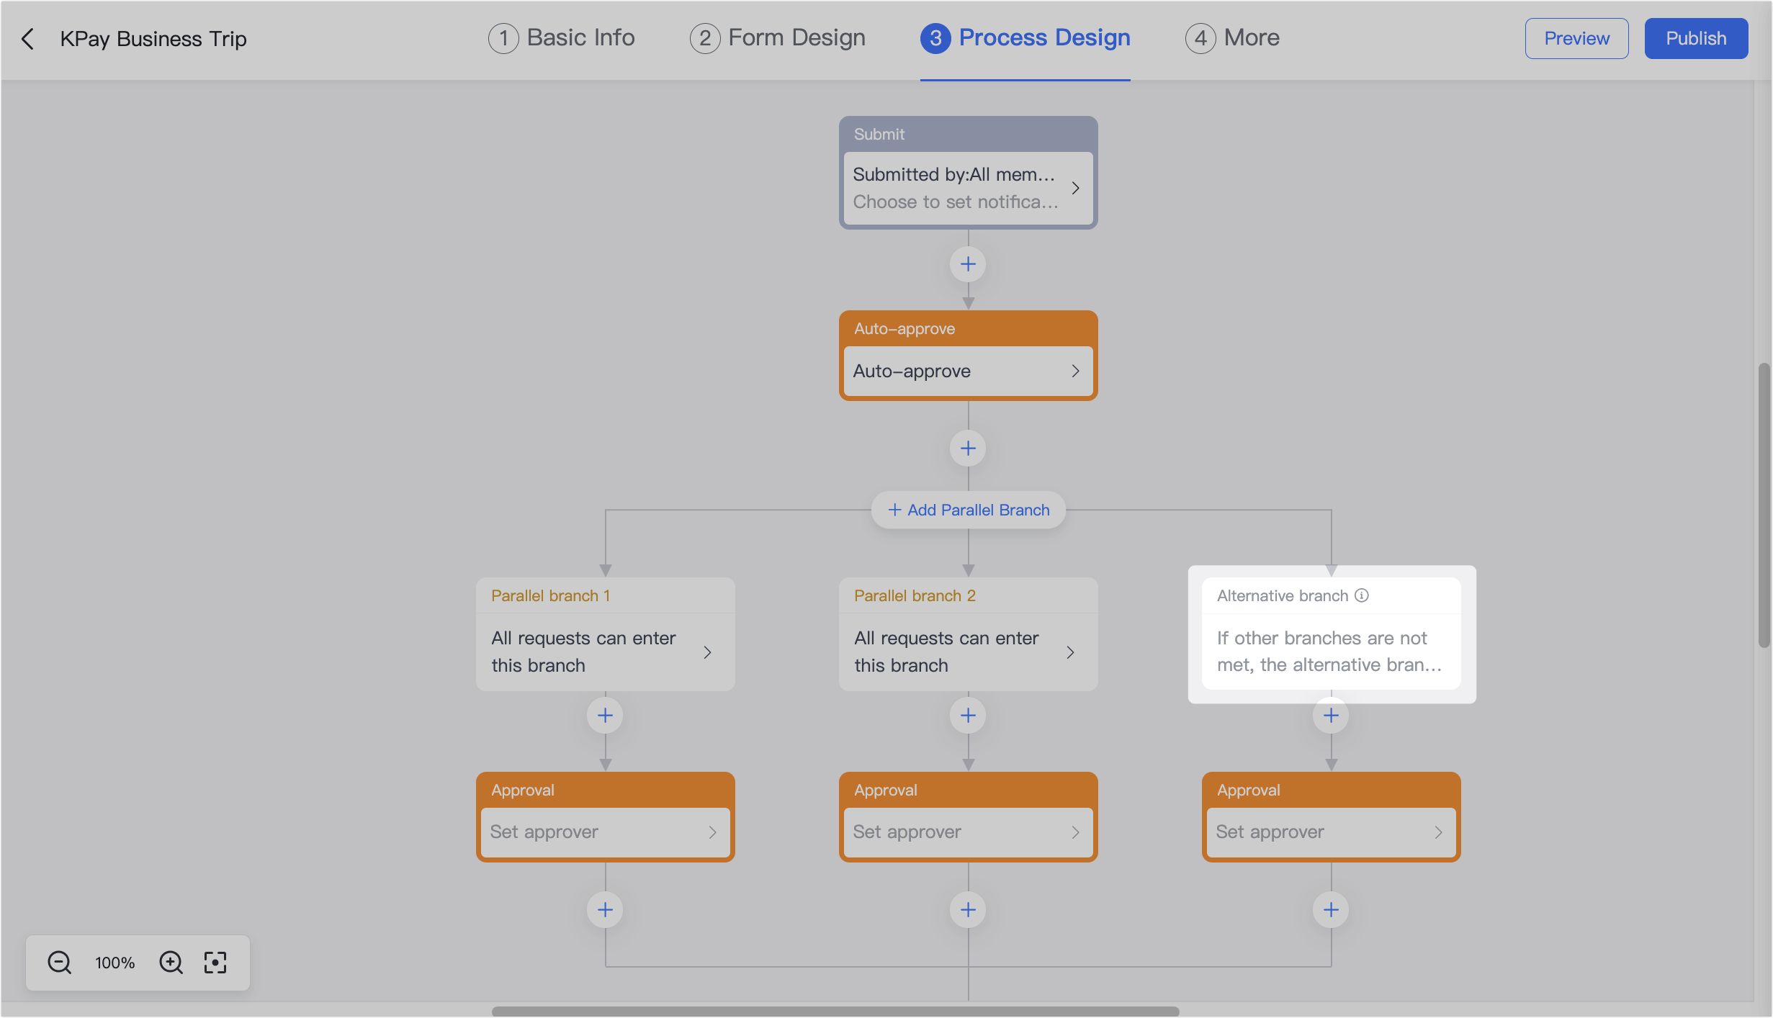Fit canvas to screen icon
The height and width of the screenshot is (1018, 1773).
tap(215, 963)
